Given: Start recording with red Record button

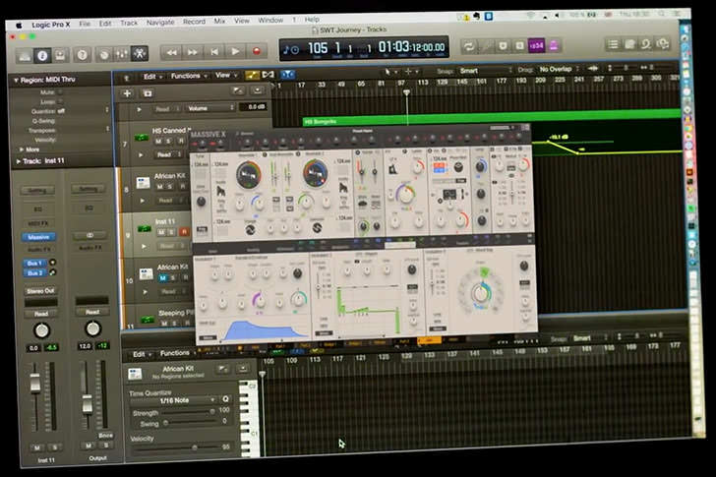Looking at the screenshot, I should coord(256,51).
